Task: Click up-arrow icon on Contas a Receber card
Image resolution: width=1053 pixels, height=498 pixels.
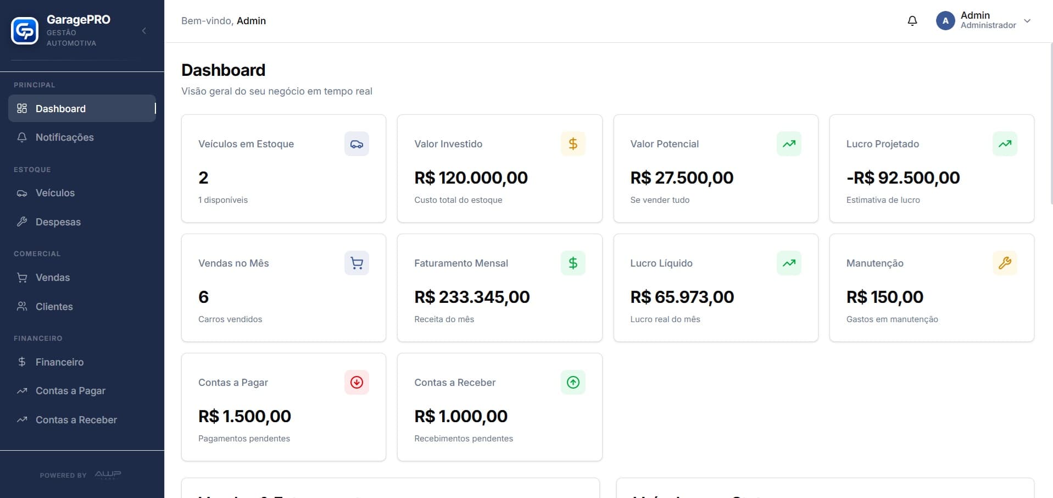Action: coord(573,383)
